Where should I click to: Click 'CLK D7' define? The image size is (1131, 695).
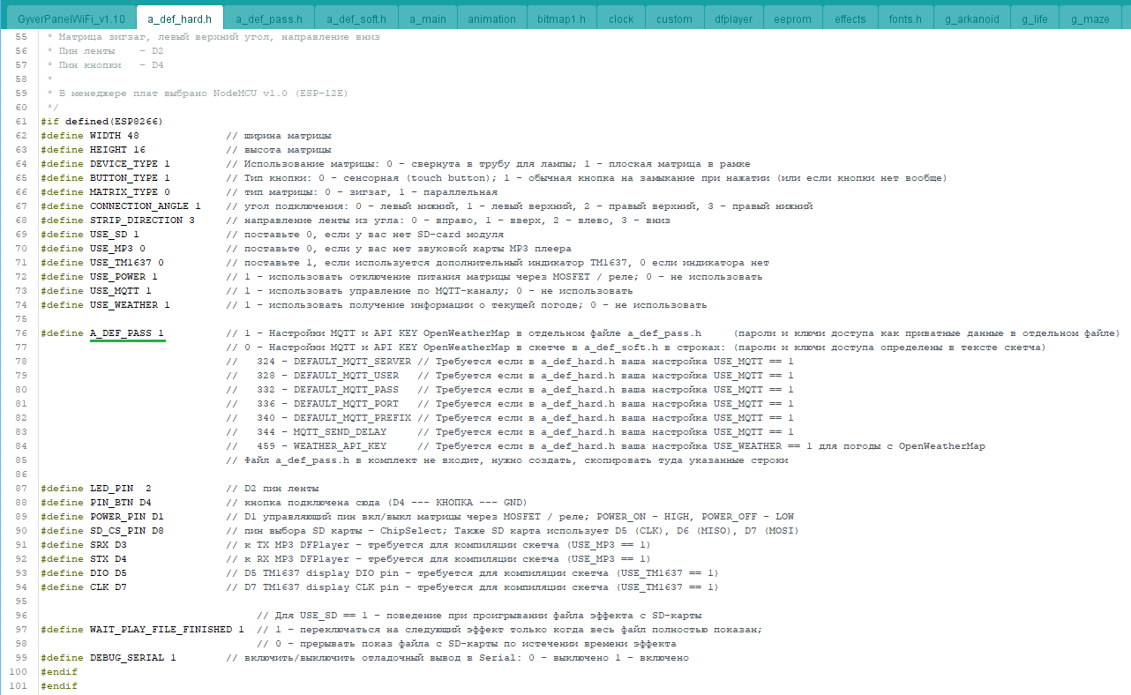[109, 587]
